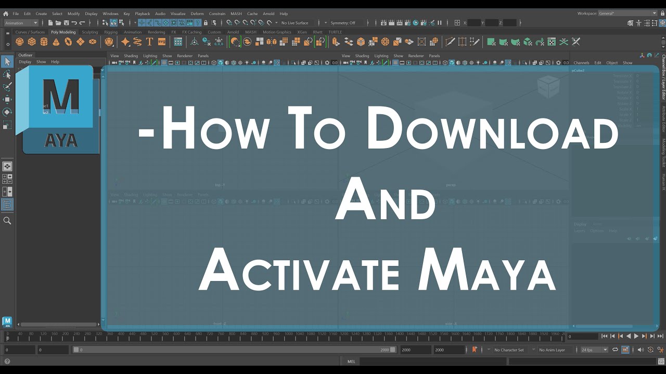Image resolution: width=666 pixels, height=374 pixels.
Task: Go to the start of playback range
Action: coord(604,337)
